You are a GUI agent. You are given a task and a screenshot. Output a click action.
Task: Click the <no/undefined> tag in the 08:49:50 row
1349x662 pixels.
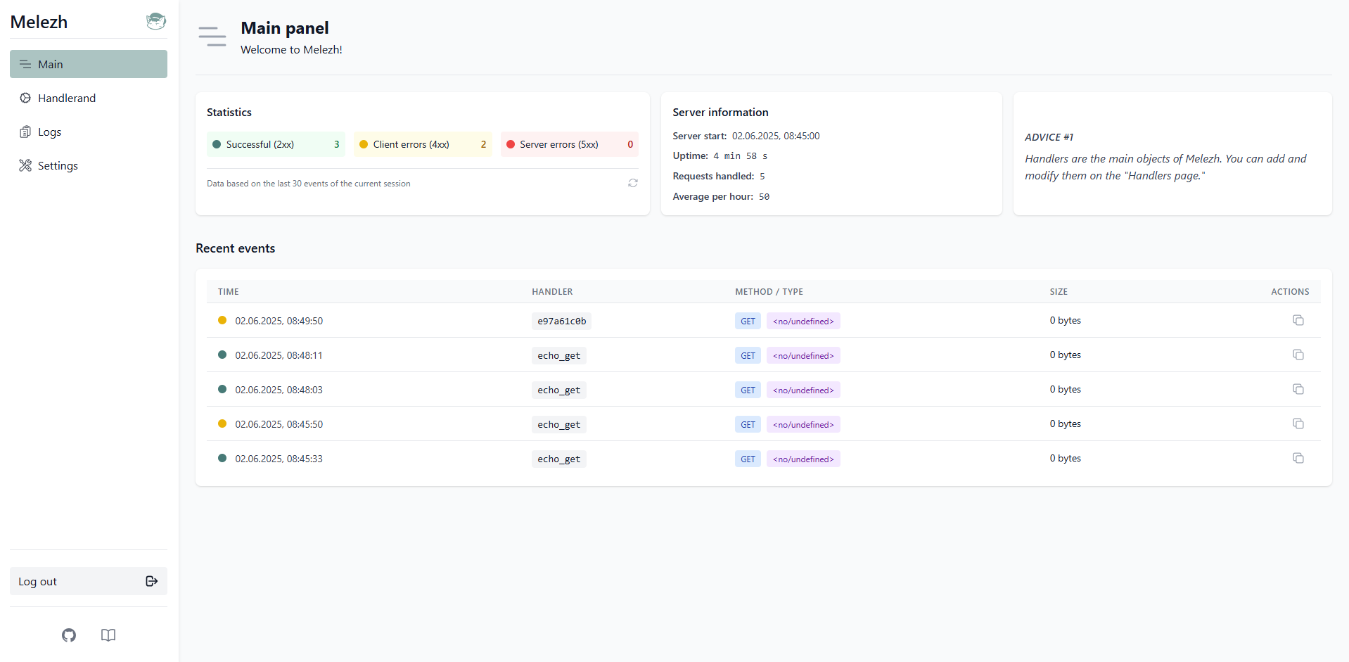coord(803,321)
